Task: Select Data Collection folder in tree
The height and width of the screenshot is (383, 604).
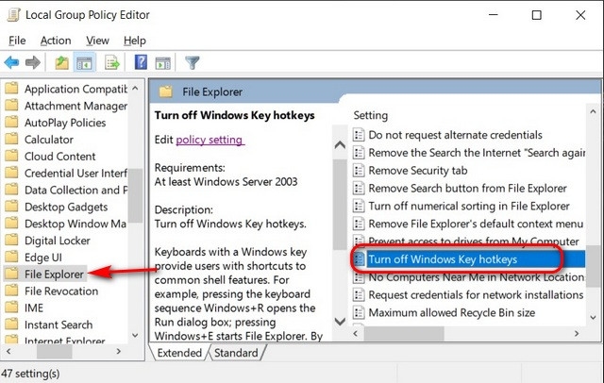Action: pos(66,191)
